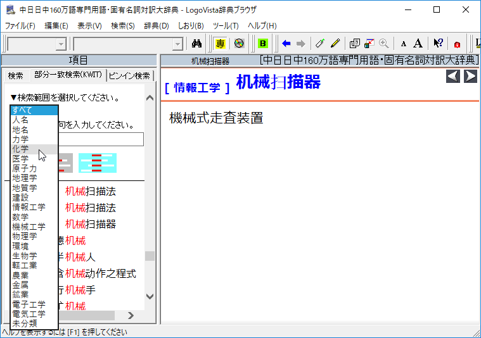Click the translation text 機械式走査装置
The width and height of the screenshot is (481, 338).
coord(216,118)
